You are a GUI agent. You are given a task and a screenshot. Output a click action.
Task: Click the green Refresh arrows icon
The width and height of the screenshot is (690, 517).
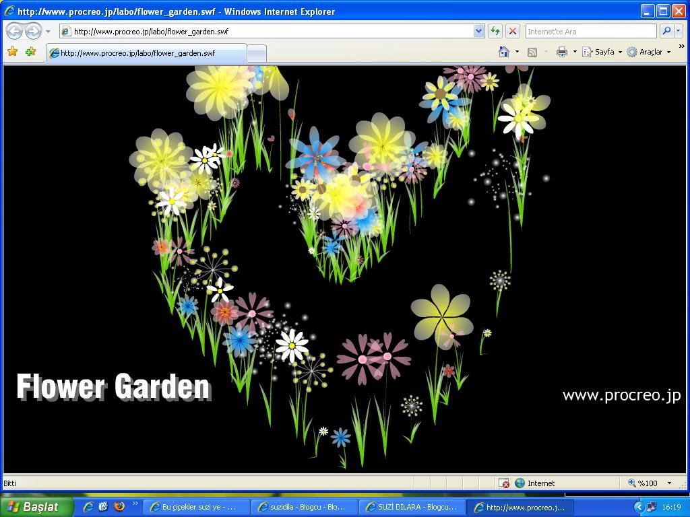pyautogui.click(x=495, y=31)
